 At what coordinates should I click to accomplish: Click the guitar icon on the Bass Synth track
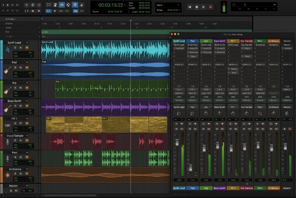pos(7,108)
